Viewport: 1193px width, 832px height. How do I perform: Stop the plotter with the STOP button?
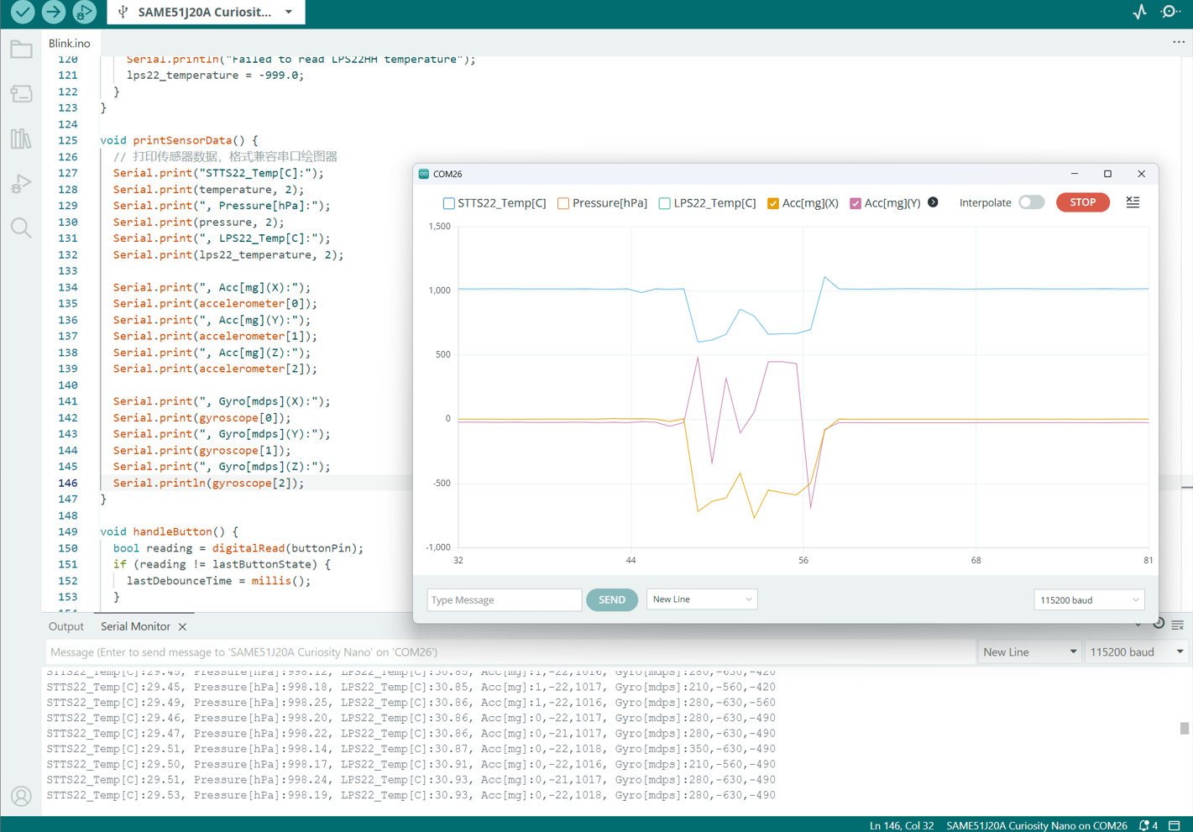pos(1083,202)
